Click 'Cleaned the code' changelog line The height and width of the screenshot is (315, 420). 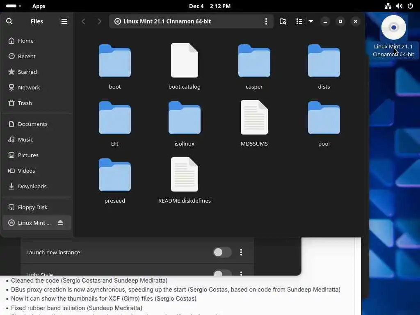89,281
